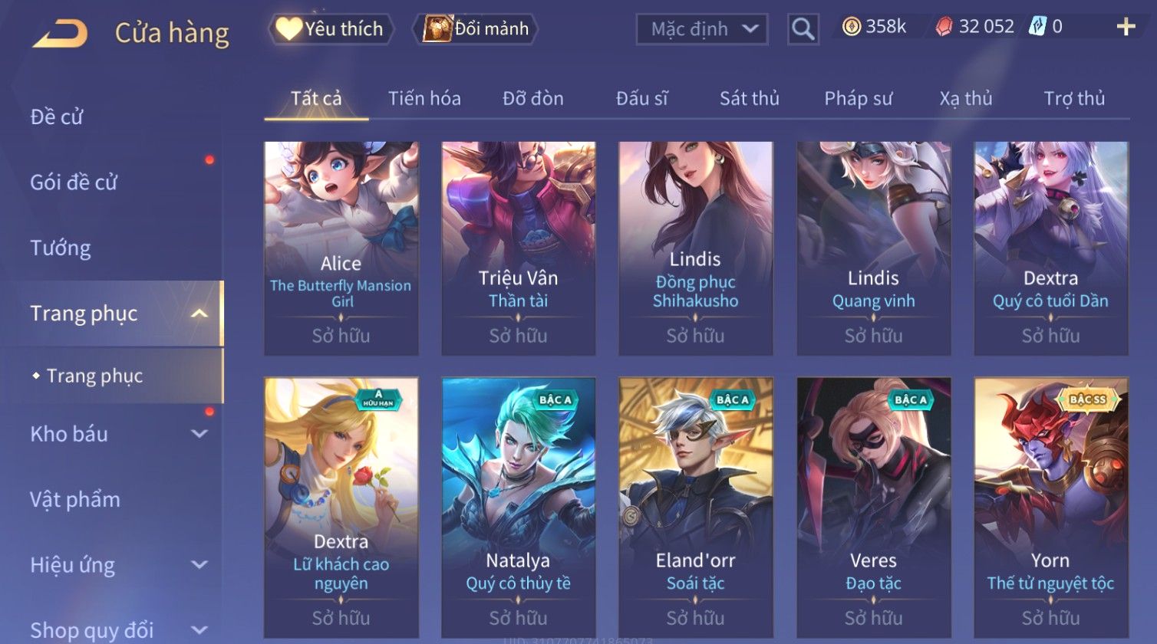The width and height of the screenshot is (1157, 644).
Task: Add currency with the plus icon
Action: [1126, 27]
